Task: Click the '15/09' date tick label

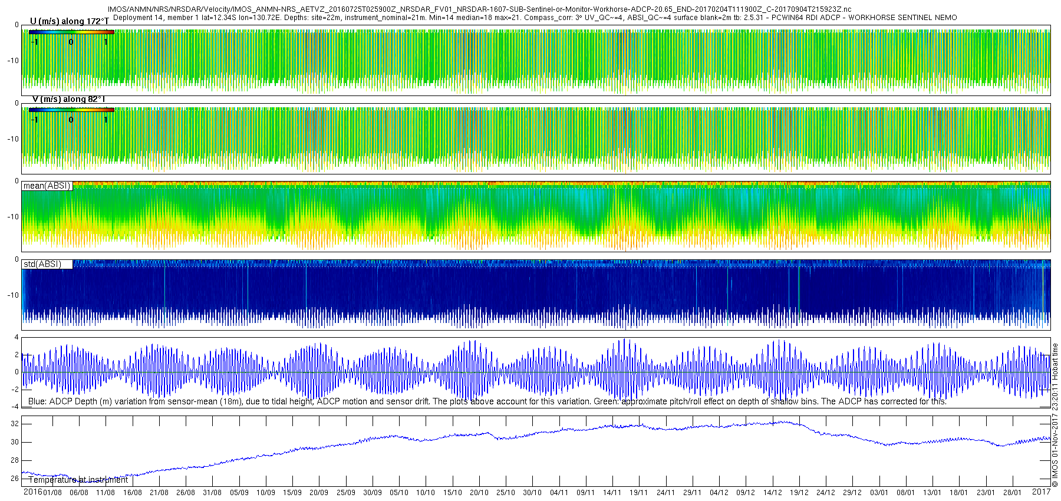Action: (x=292, y=493)
